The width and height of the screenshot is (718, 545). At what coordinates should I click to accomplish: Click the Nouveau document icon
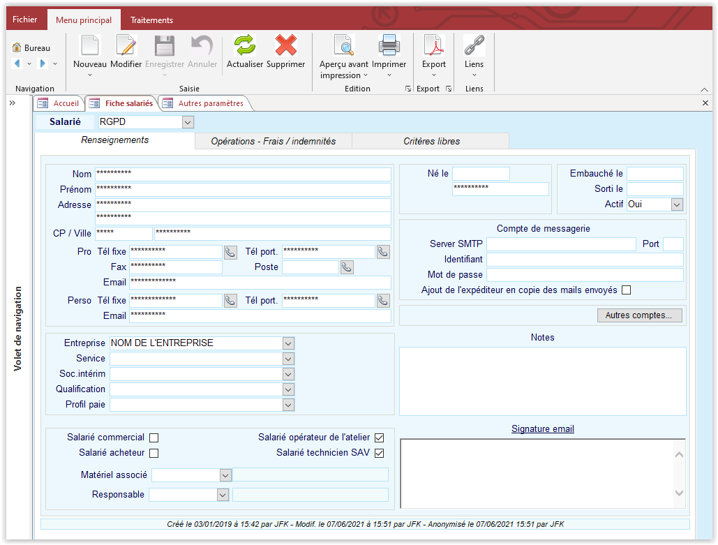click(x=90, y=46)
